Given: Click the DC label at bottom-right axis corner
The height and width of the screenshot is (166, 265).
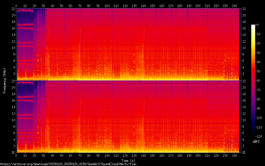Looking at the screenshot, I should click(244, 153).
